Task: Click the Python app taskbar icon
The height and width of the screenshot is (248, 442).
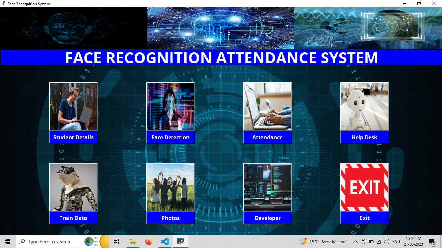Action: [180, 242]
